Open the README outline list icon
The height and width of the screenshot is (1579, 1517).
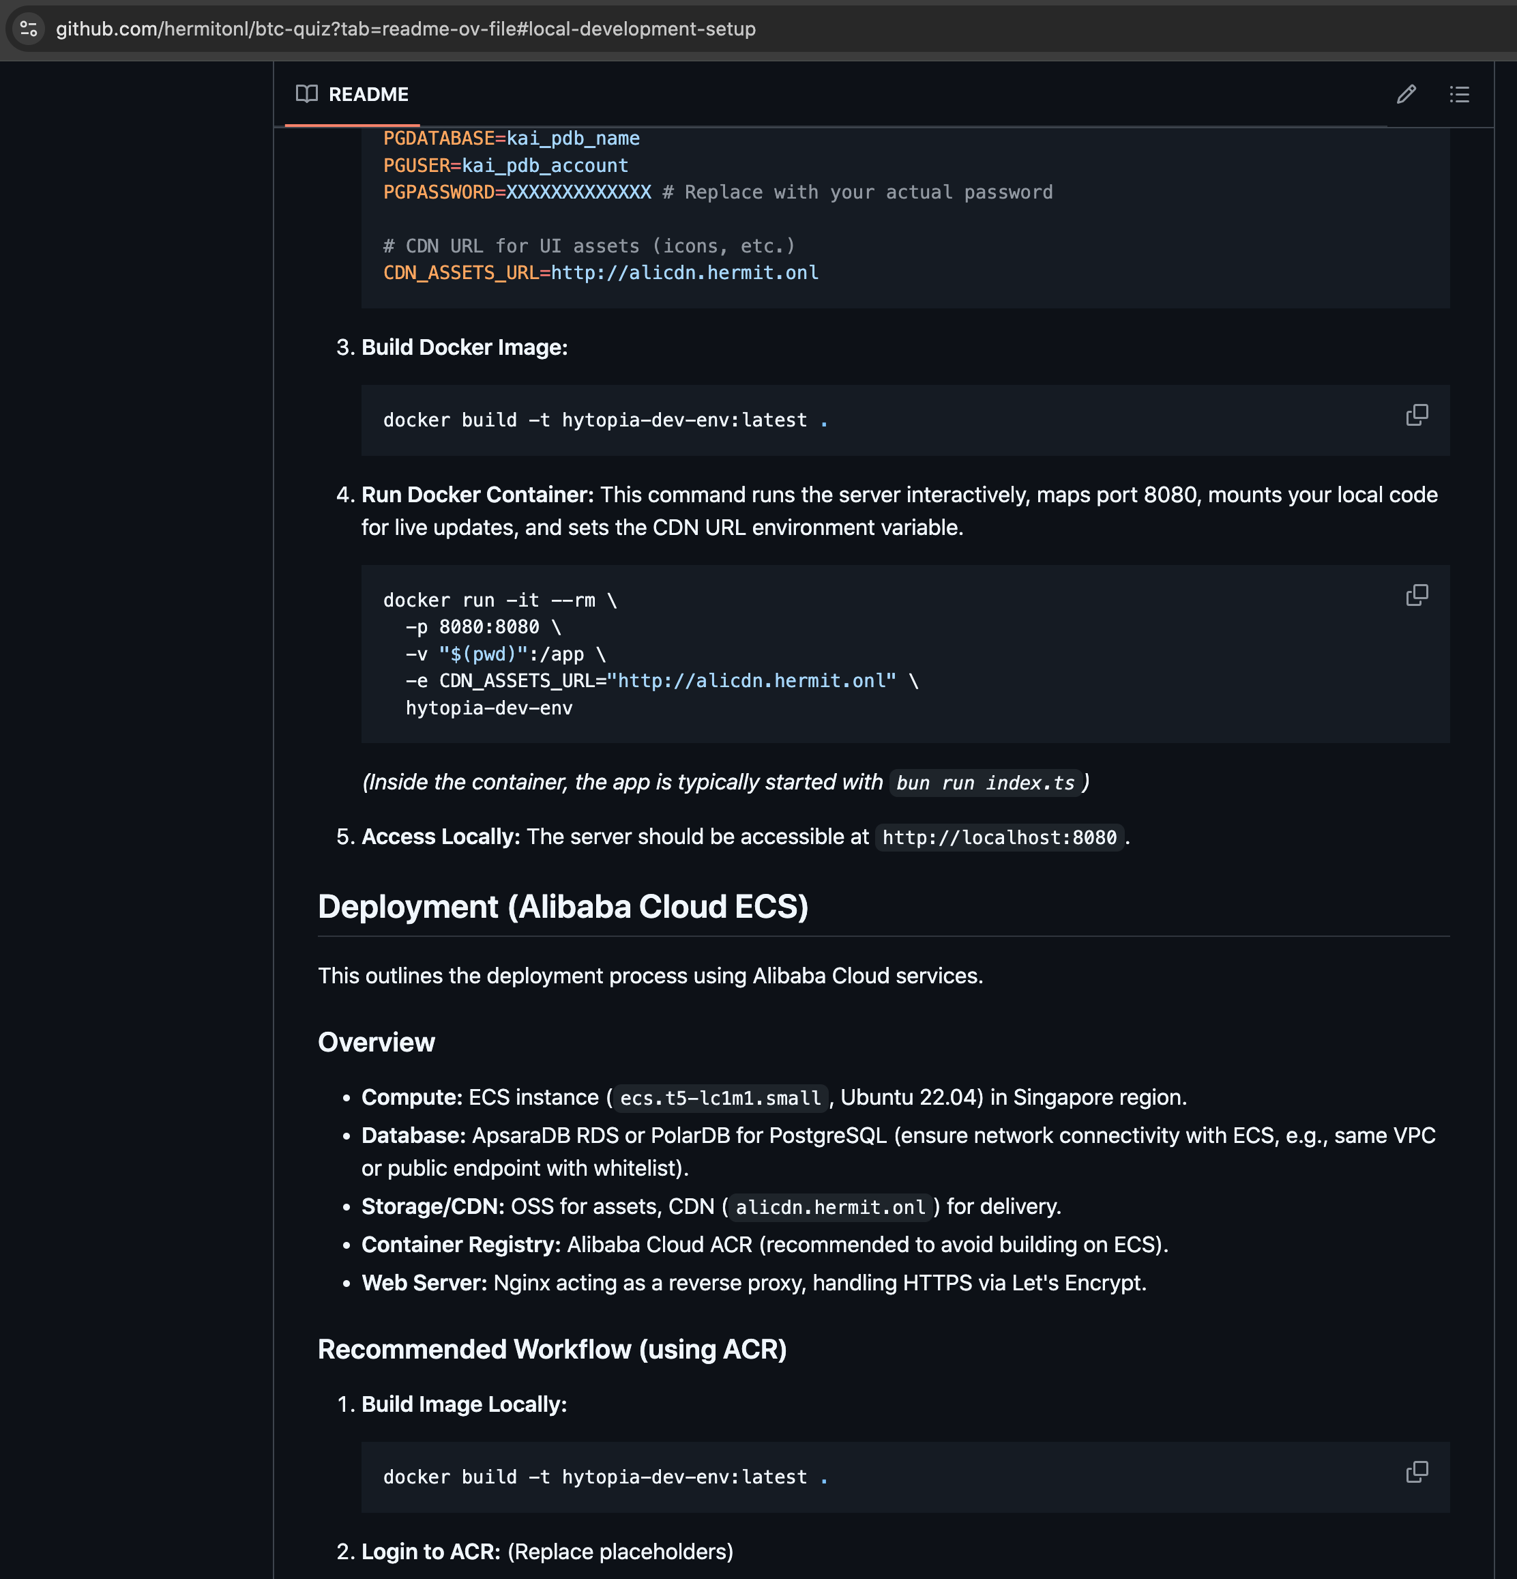pyautogui.click(x=1459, y=94)
